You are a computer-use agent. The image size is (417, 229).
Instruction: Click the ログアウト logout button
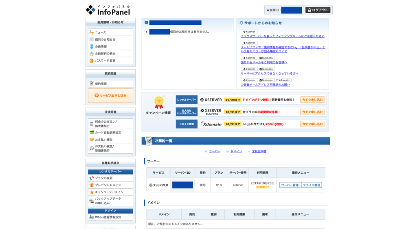pyautogui.click(x=318, y=10)
